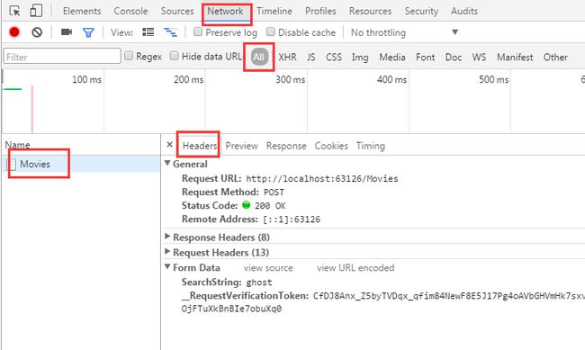
Task: Switch to the Cookies detail tab
Action: click(331, 146)
